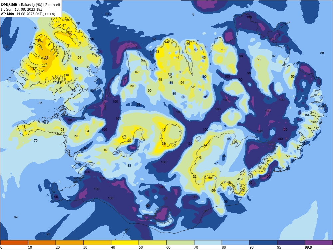Screen dimensions: 333x250
Task: Click the orange 10–20 legend swatch
Action: [42, 243]
